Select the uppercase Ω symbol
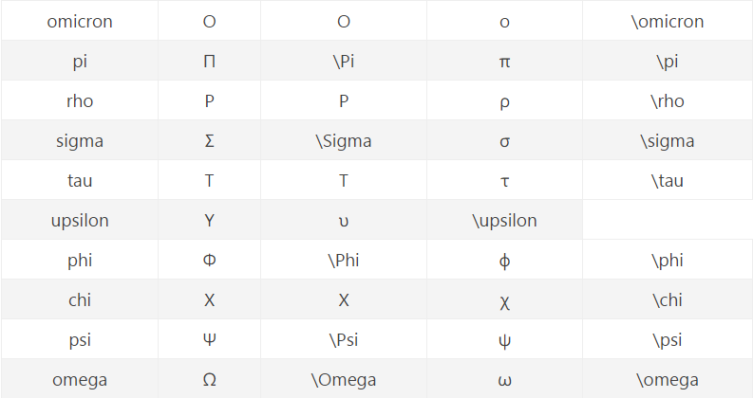 tap(210, 380)
